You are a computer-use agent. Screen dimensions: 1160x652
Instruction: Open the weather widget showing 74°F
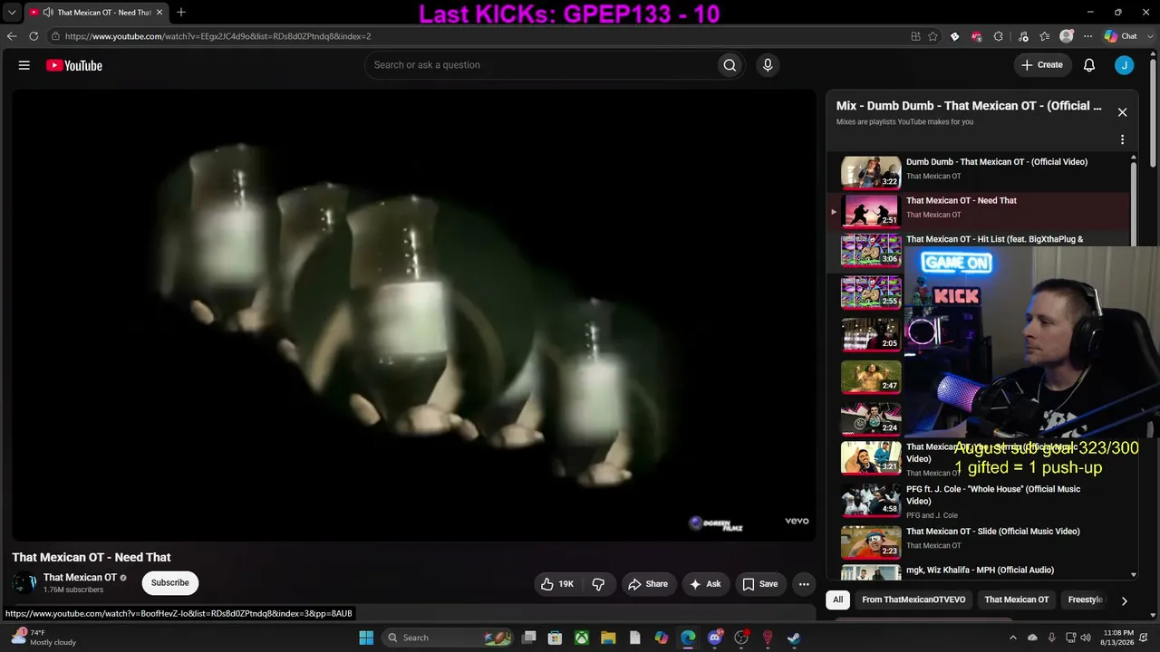pos(43,638)
